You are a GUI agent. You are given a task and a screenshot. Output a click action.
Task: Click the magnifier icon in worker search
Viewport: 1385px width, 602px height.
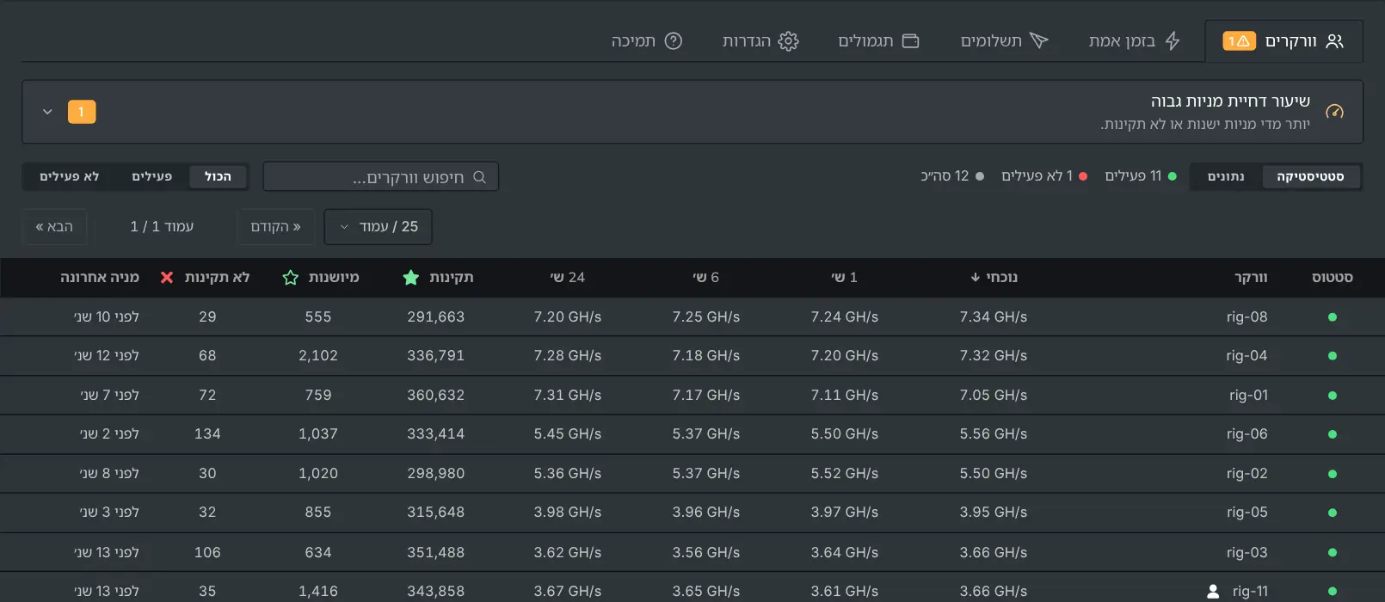point(480,177)
